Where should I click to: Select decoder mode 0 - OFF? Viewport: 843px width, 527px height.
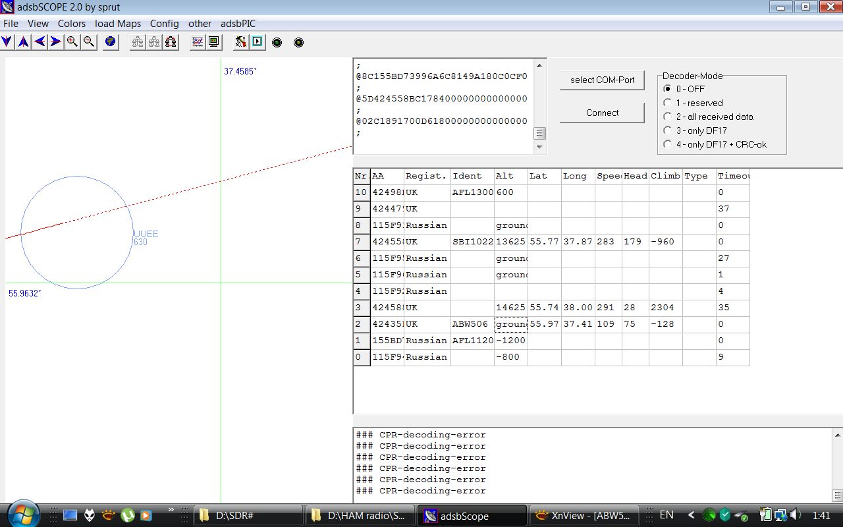tap(684, 89)
